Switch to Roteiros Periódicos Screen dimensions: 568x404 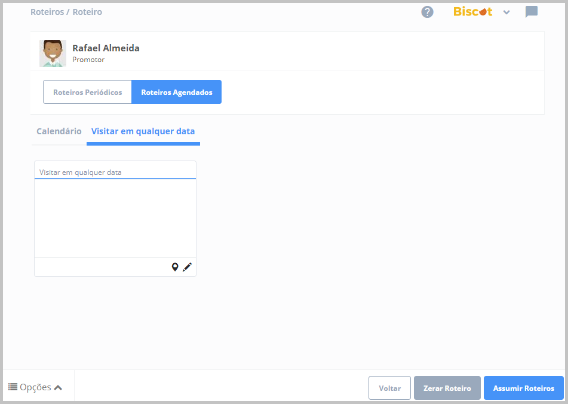coord(87,92)
